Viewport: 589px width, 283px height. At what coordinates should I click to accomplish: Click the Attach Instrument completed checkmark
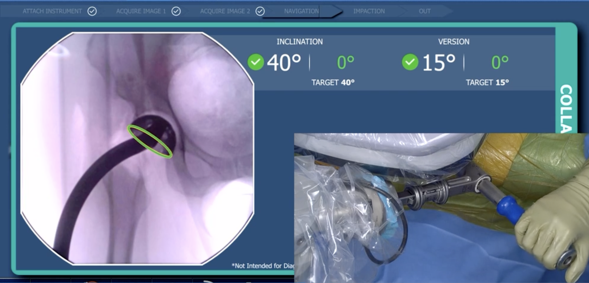(92, 11)
